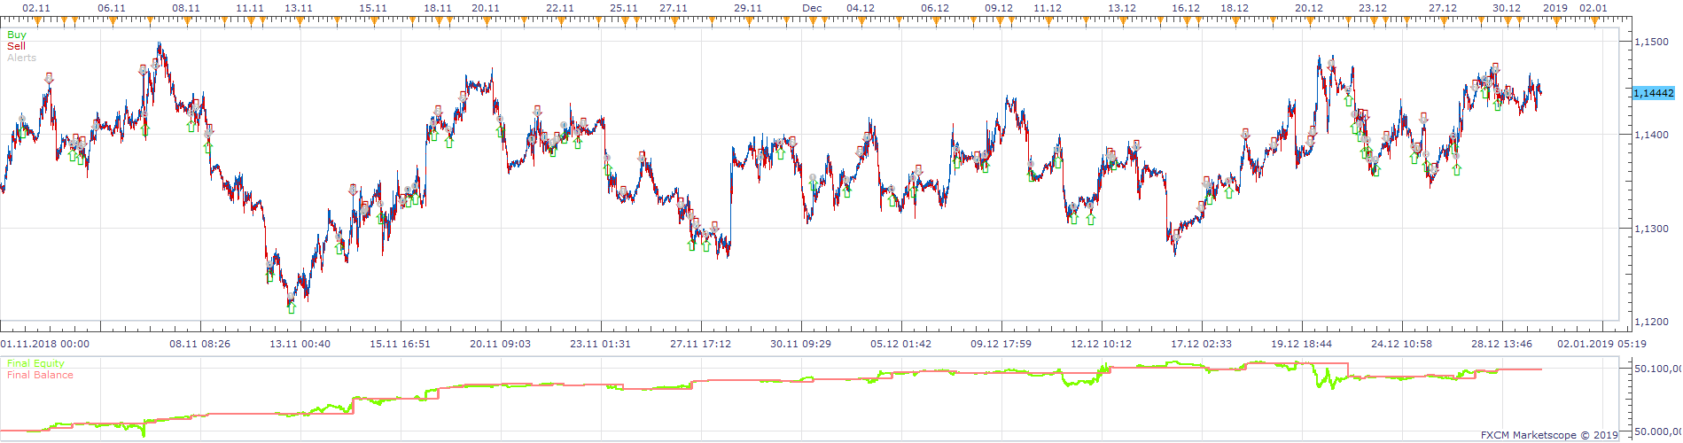Click the 08.11 08:26 time label
The height and width of the screenshot is (443, 1683).
pos(200,344)
